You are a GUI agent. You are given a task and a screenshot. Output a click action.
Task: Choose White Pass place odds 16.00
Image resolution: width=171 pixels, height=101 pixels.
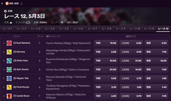156,61
